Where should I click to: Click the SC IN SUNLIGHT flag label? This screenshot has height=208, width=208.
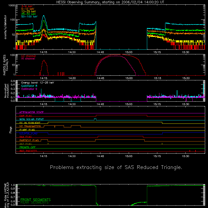coord(30,123)
